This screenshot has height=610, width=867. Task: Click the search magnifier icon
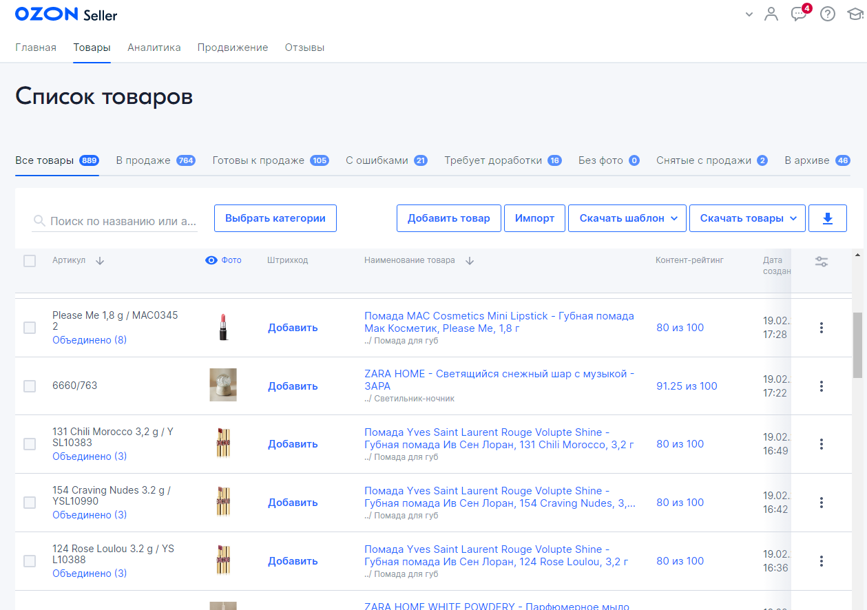tap(40, 222)
